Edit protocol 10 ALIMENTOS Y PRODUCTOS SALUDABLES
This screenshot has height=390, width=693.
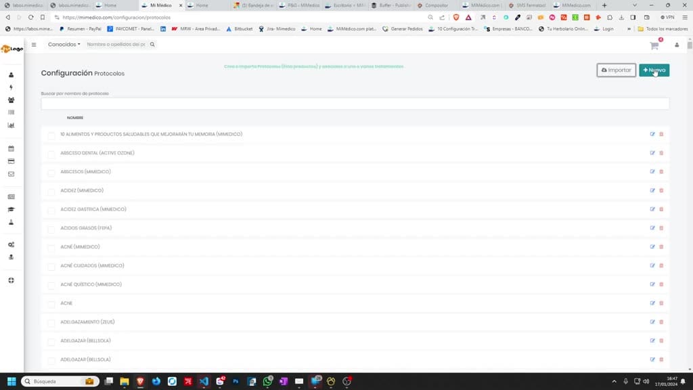tap(652, 134)
